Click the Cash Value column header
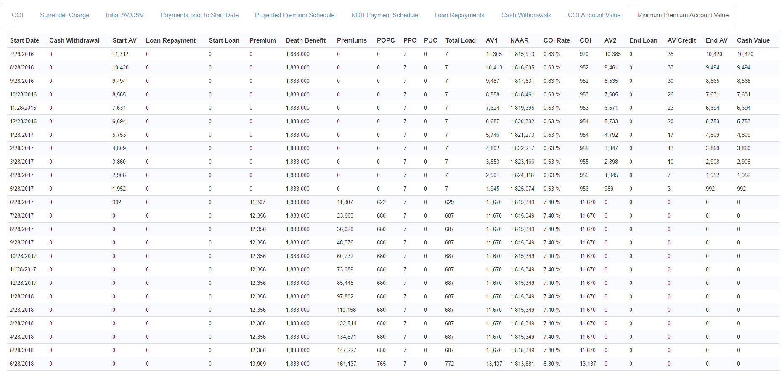 [x=753, y=40]
